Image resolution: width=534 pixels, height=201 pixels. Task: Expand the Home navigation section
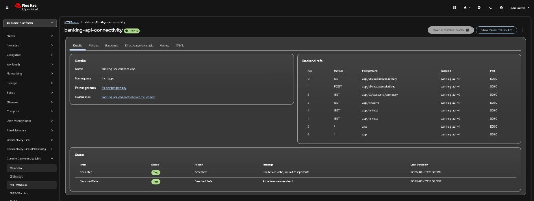pyautogui.click(x=30, y=36)
